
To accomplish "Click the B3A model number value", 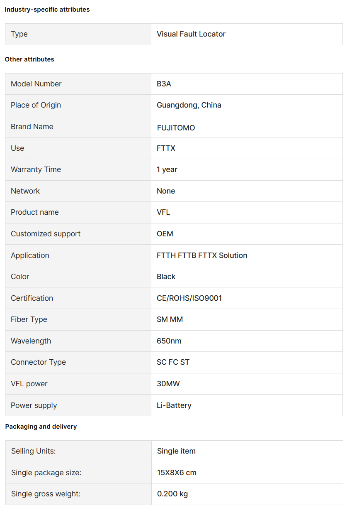I will point(164,84).
